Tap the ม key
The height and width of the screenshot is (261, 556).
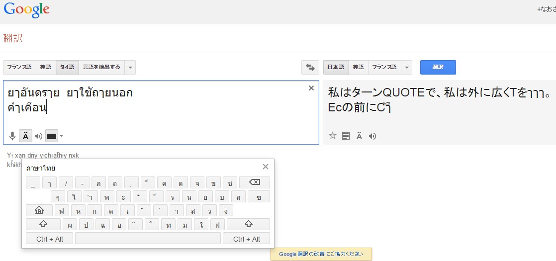pyautogui.click(x=185, y=224)
